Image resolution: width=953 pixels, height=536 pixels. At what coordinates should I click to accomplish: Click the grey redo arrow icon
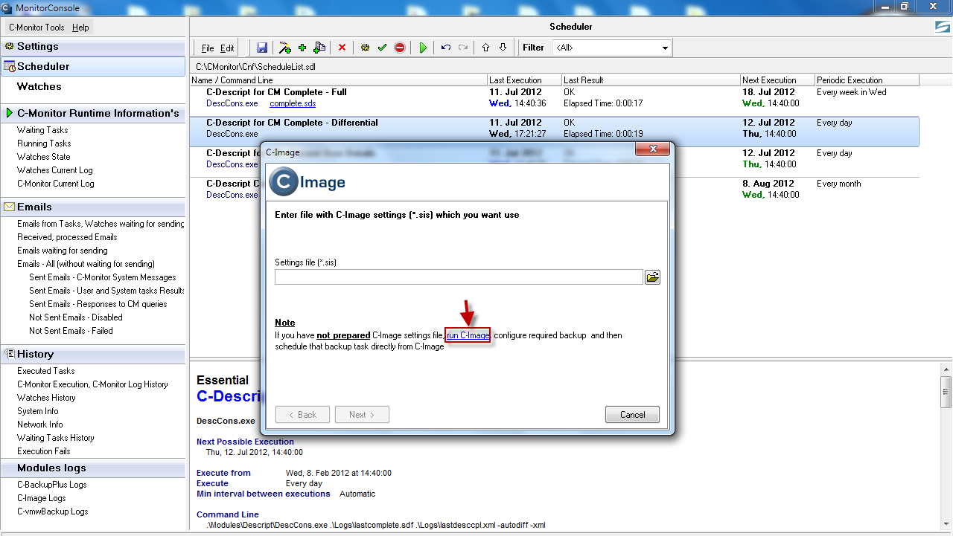point(463,48)
